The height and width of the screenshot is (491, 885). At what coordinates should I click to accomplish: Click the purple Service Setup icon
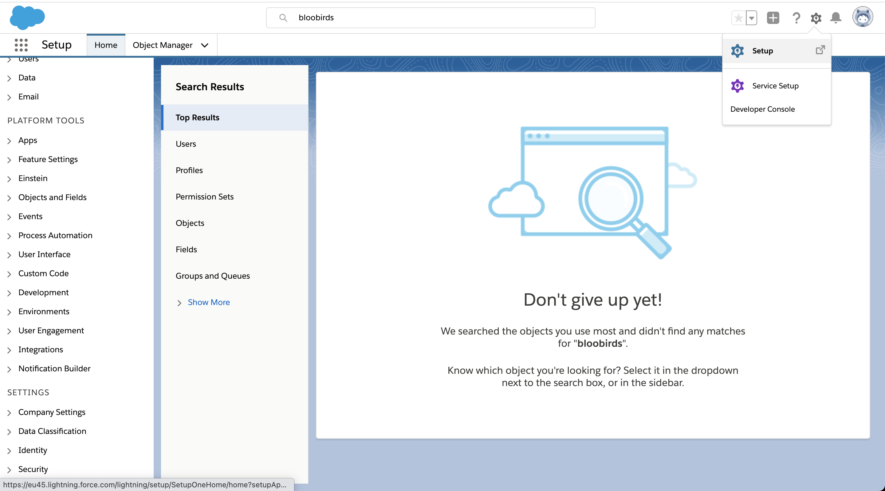click(737, 86)
